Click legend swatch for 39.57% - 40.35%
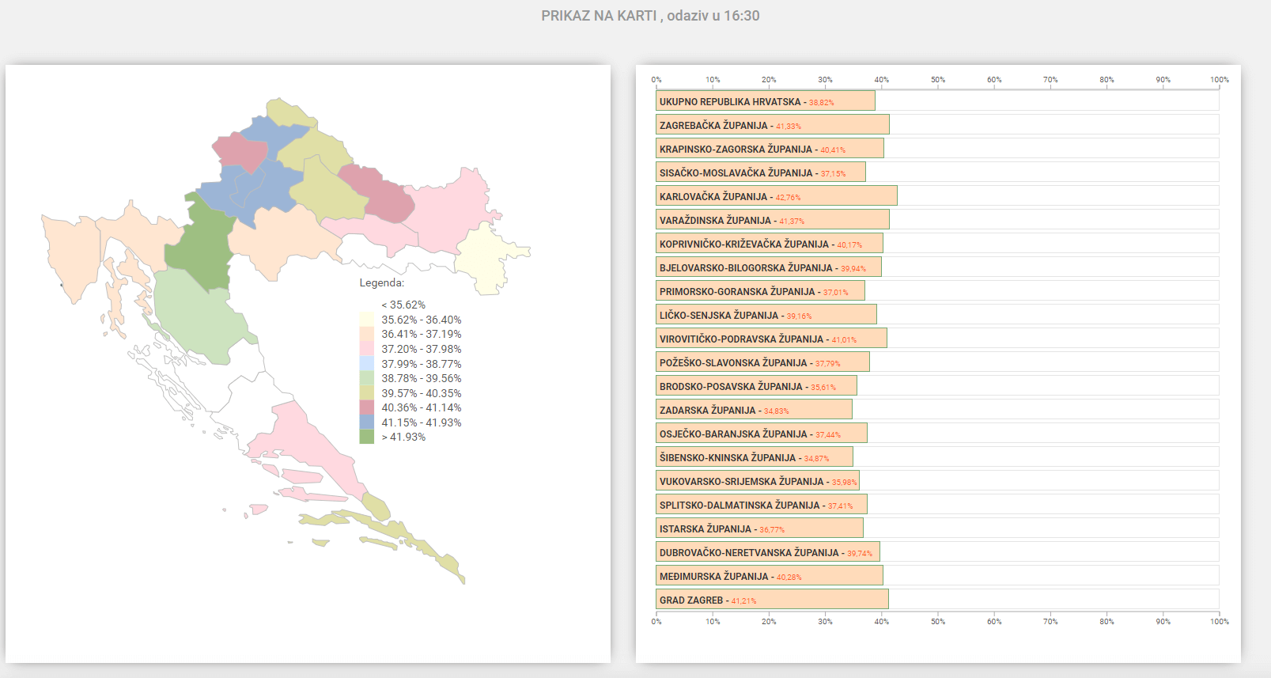 tap(367, 392)
